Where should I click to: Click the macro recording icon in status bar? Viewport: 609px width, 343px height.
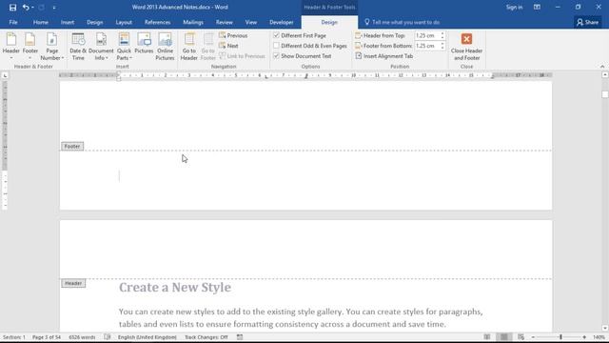240,337
